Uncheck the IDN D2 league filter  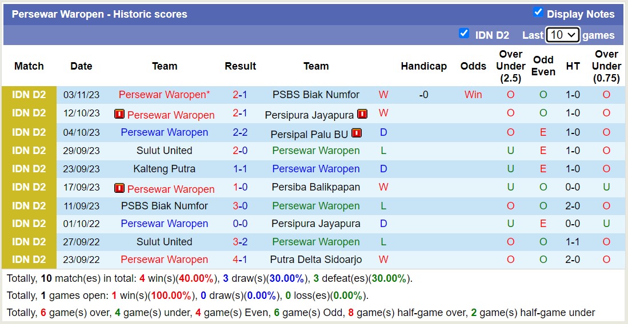coord(464,34)
